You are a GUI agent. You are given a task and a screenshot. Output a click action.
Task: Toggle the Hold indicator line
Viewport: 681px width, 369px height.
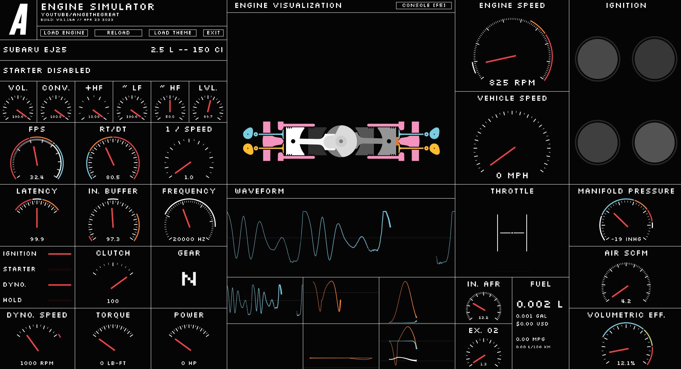(x=59, y=300)
